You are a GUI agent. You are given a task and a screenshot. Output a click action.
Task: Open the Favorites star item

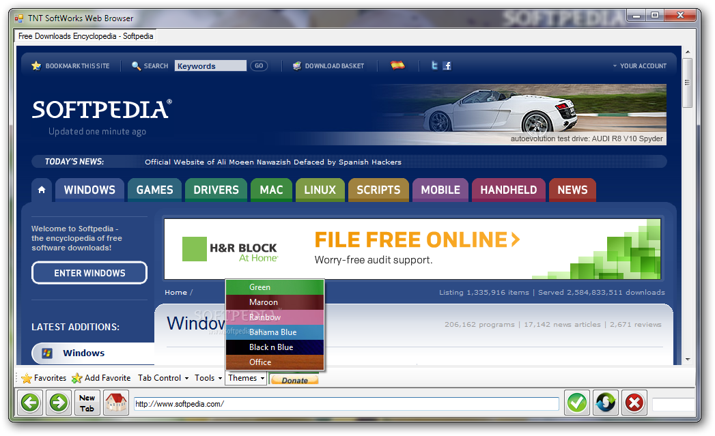click(44, 378)
